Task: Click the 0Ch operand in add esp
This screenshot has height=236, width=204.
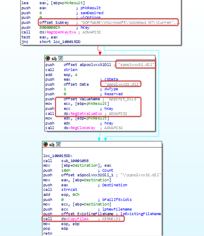Action: (76, 195)
